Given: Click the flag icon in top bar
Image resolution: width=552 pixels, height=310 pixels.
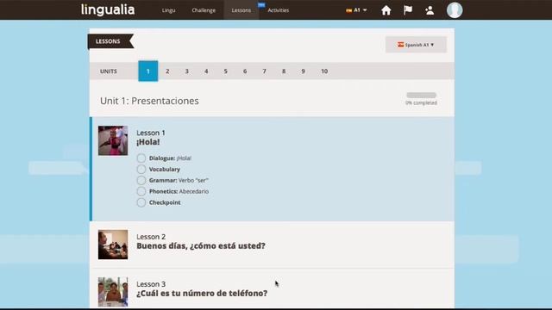Looking at the screenshot, I should click(x=408, y=10).
